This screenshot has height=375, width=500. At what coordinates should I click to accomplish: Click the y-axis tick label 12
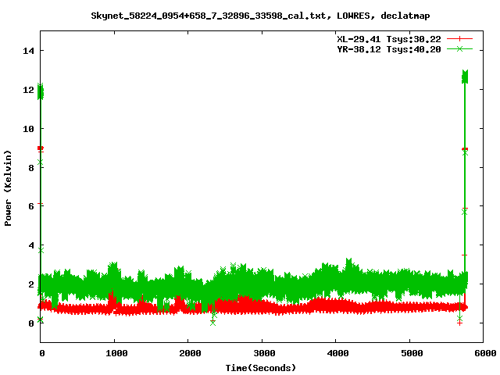click(28, 90)
